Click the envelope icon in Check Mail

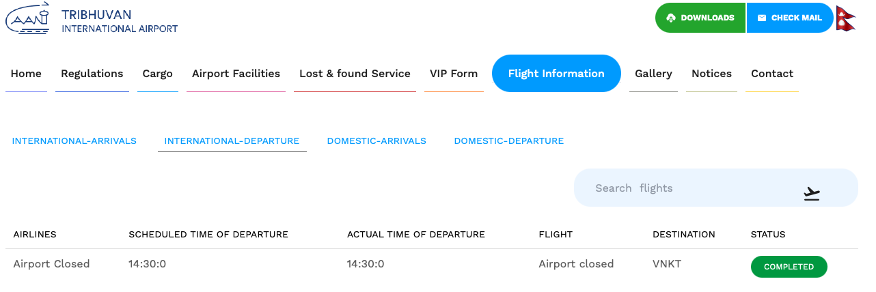[x=762, y=18]
